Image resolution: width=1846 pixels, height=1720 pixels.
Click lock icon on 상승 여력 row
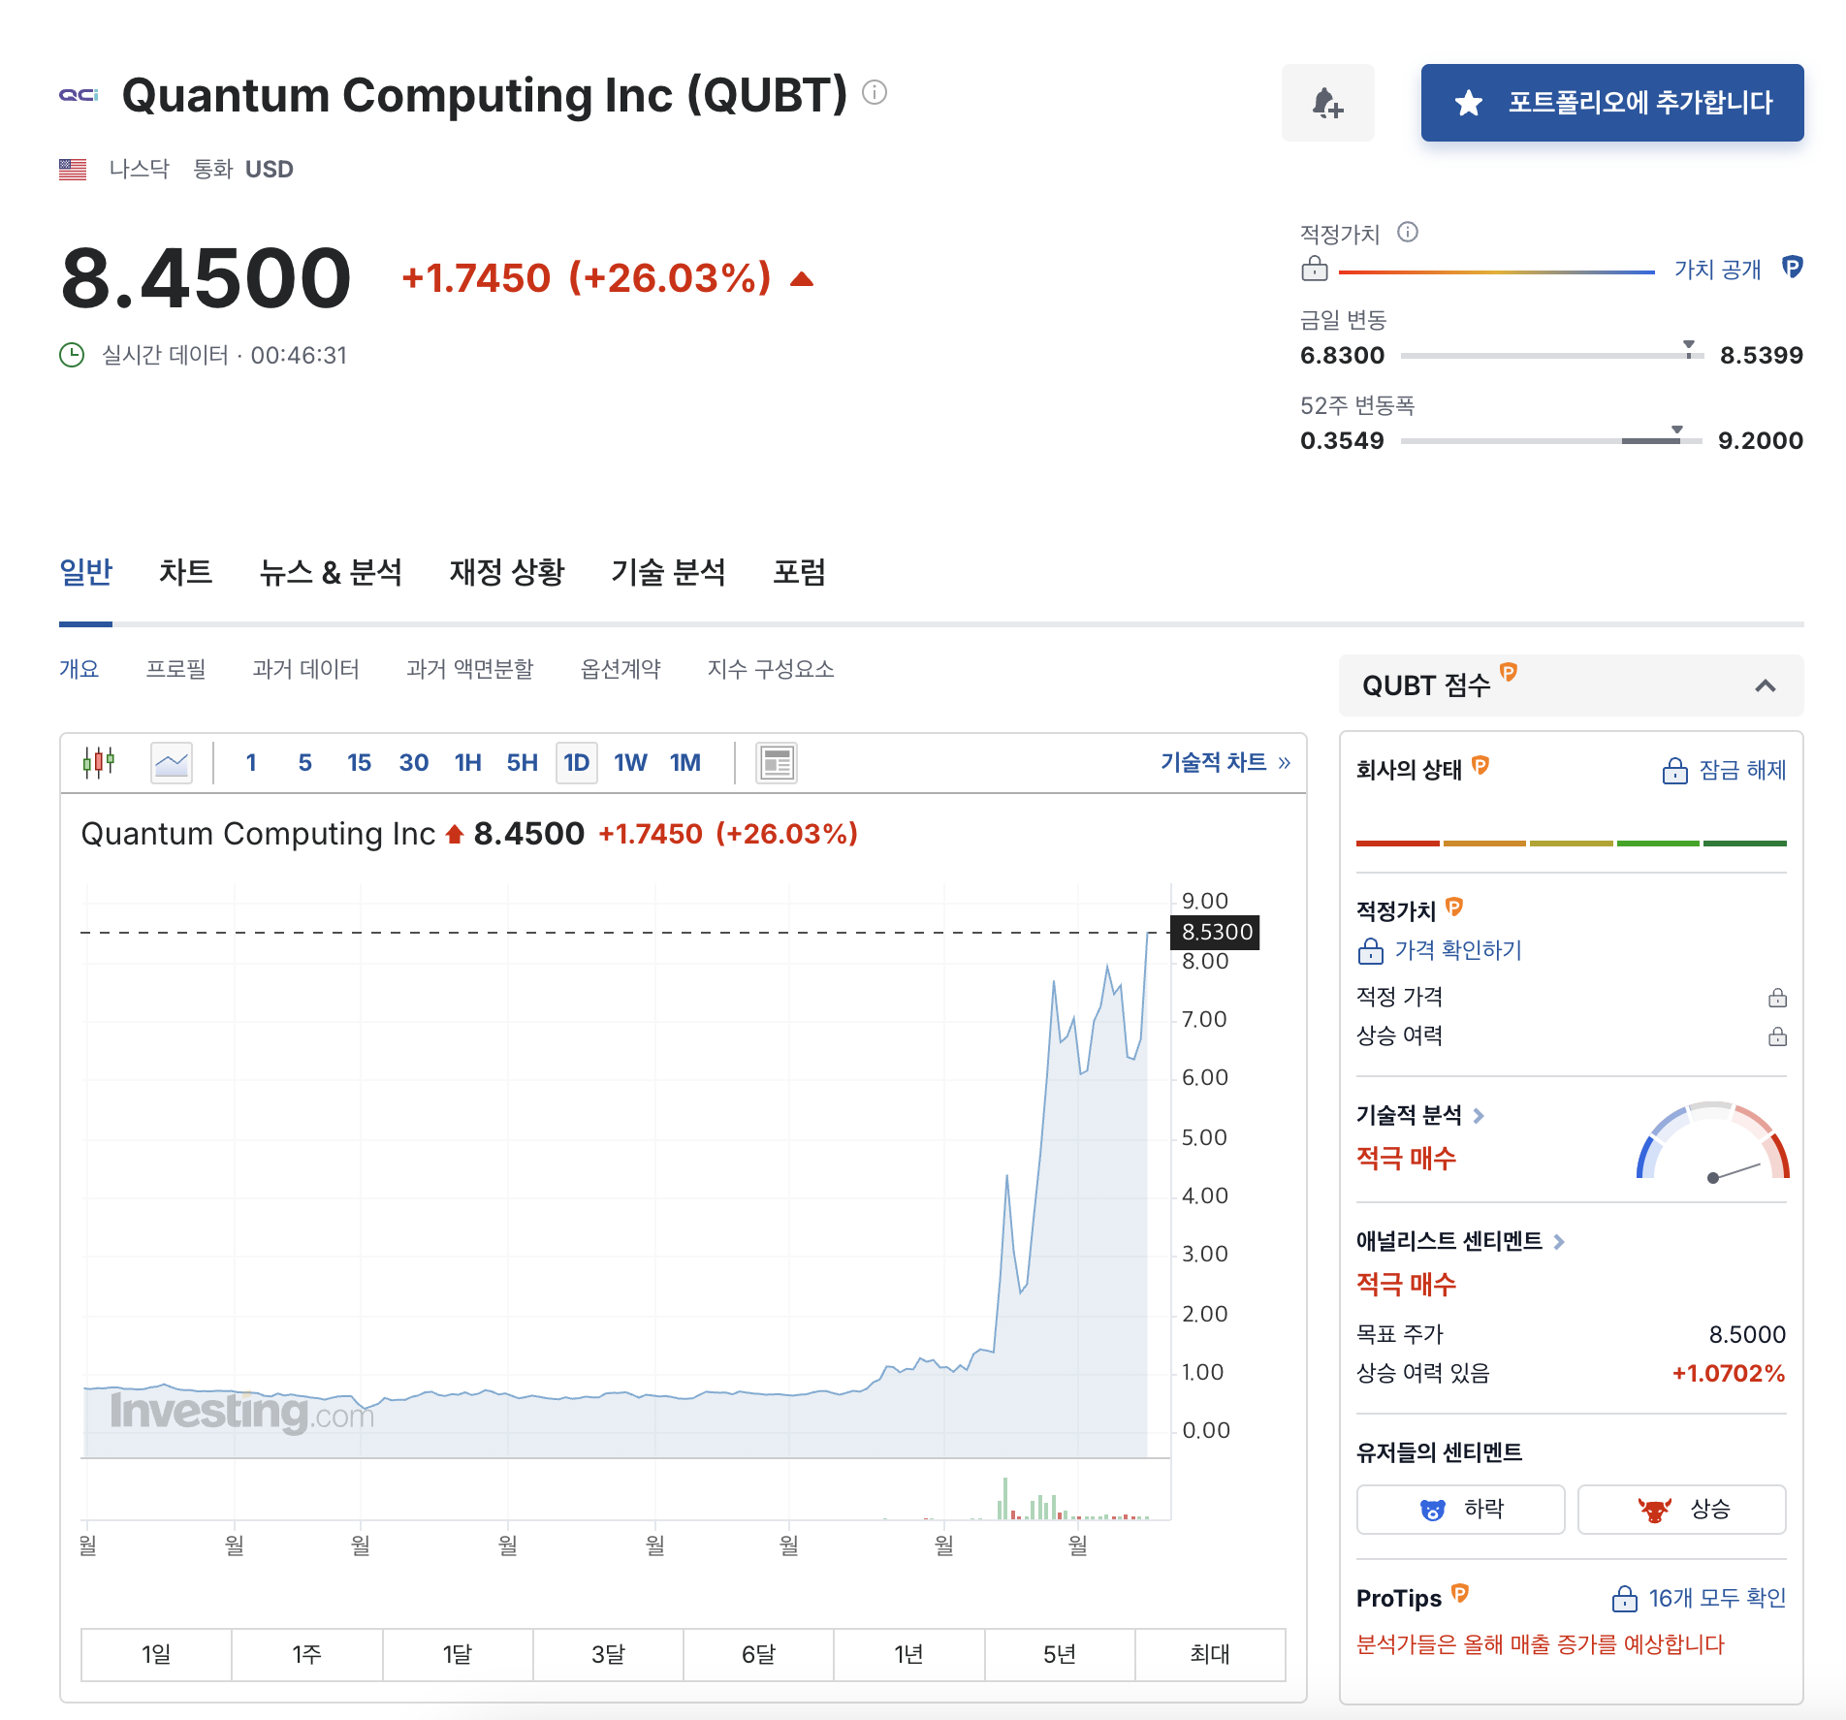[1777, 1036]
